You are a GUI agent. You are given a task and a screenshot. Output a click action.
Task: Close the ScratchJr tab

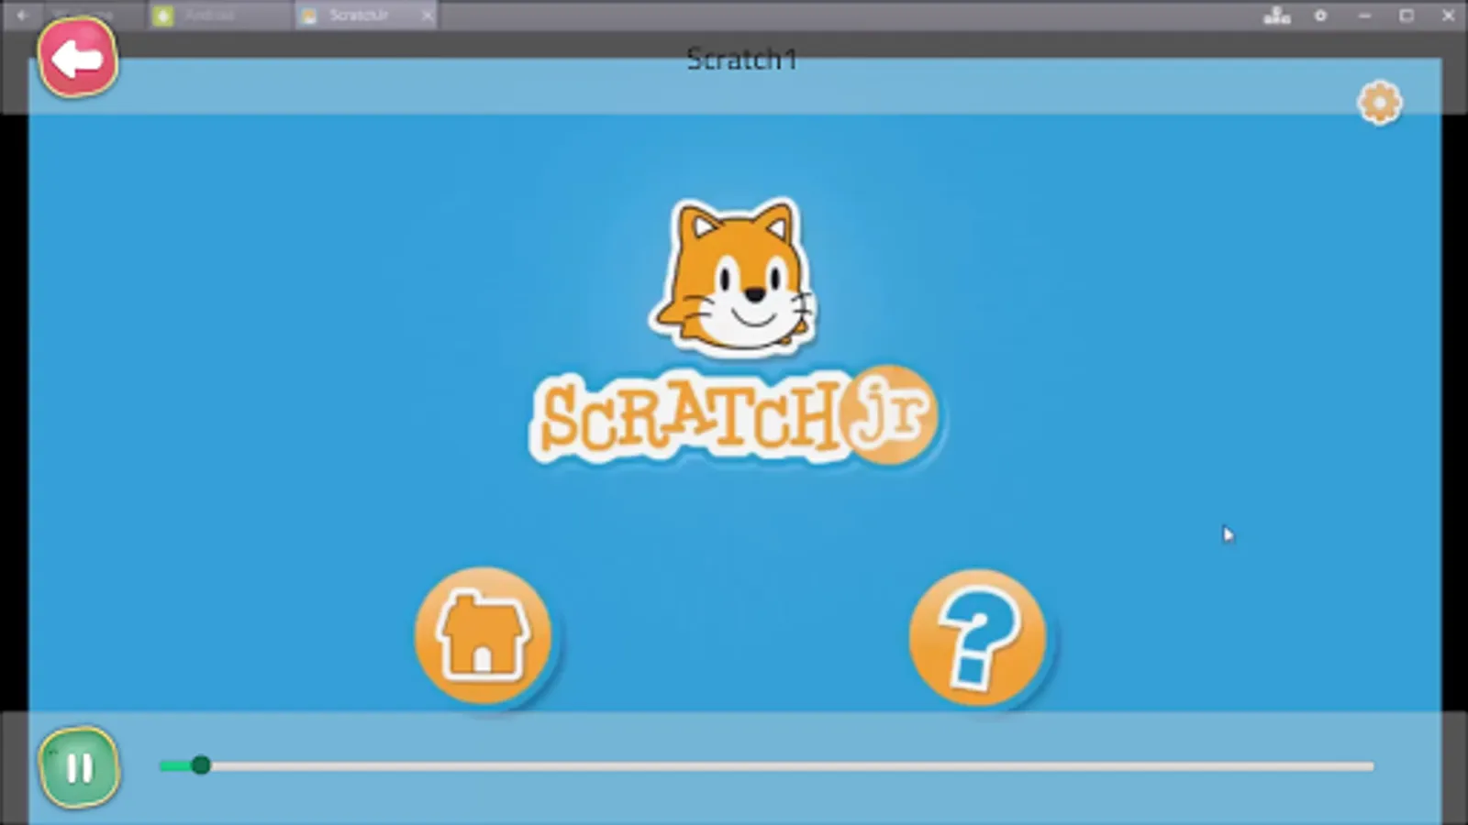[427, 15]
